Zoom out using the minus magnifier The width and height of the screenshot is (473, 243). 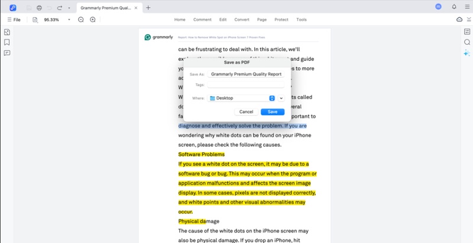81,19
